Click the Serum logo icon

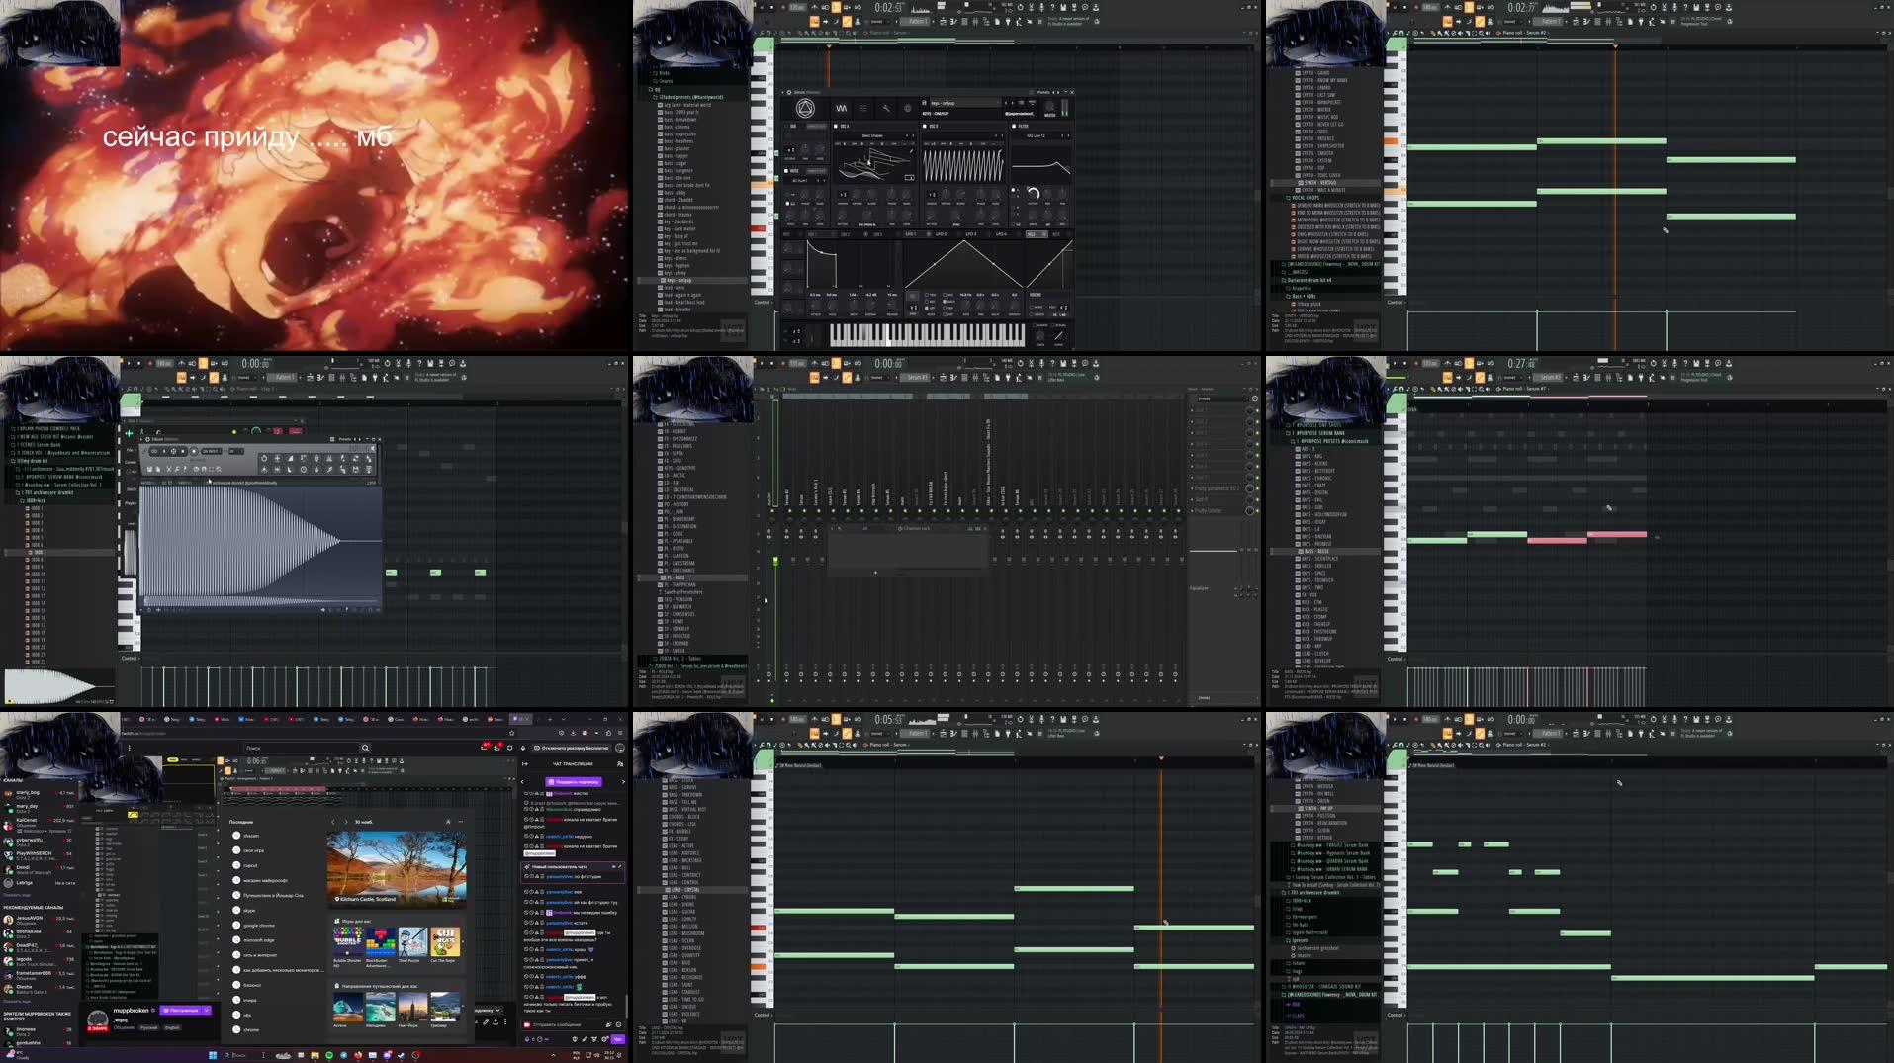(805, 108)
